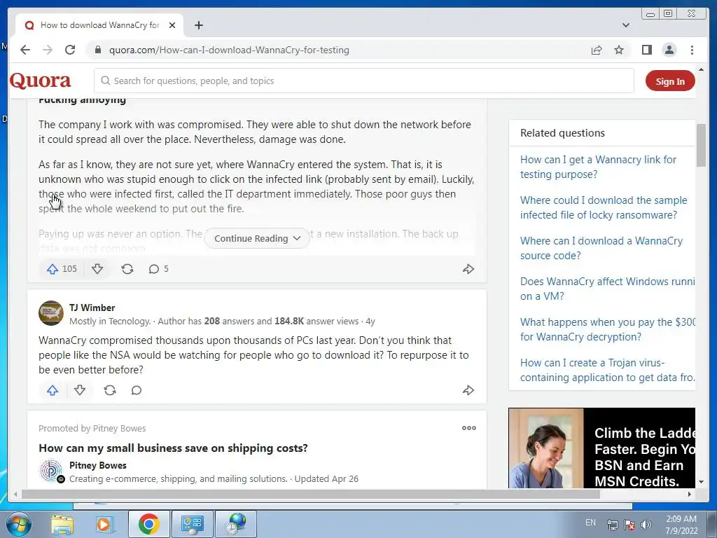This screenshot has width=717, height=538.
Task: Reshare the answer with 105 upvotes
Action: pyautogui.click(x=127, y=269)
